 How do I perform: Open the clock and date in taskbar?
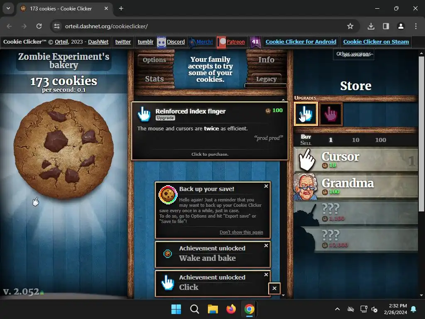pos(396,309)
